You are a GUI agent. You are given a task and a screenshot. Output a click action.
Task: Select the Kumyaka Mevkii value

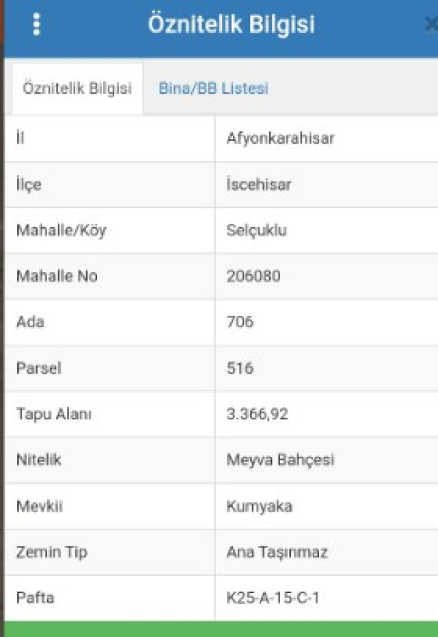pyautogui.click(x=260, y=506)
